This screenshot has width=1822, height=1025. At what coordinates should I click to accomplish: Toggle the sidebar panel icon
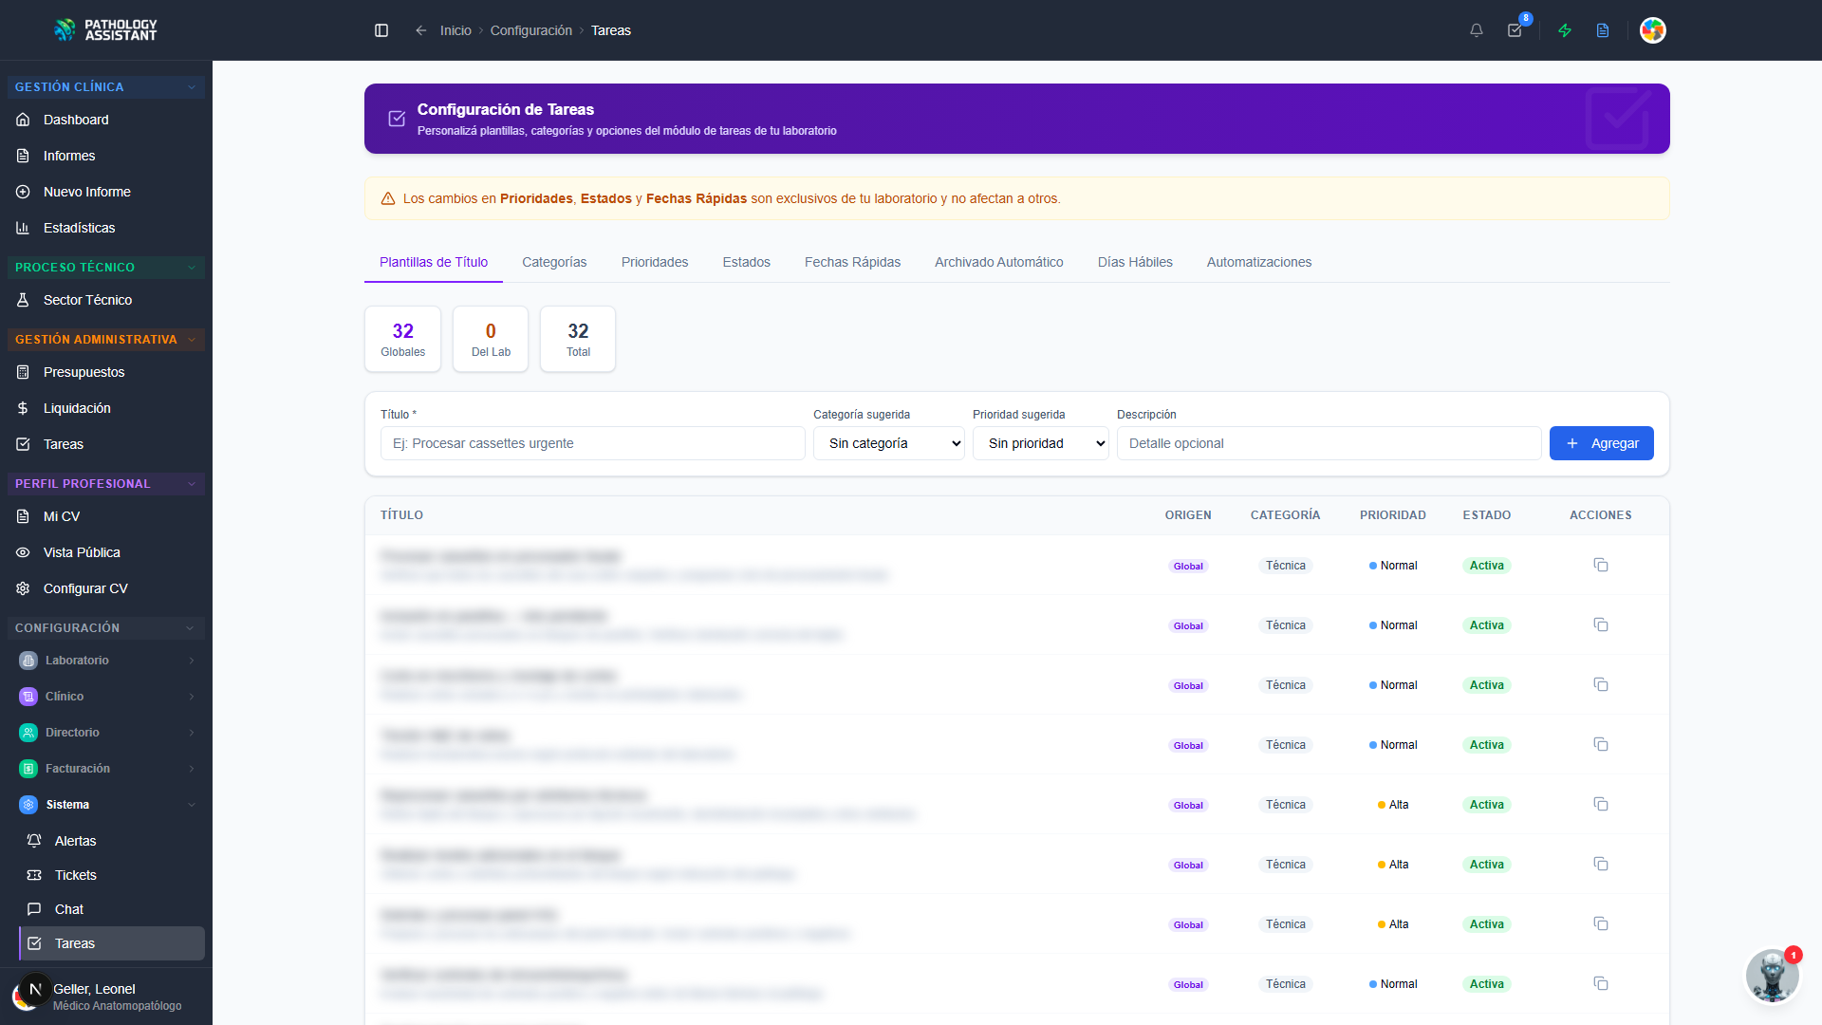[381, 30]
